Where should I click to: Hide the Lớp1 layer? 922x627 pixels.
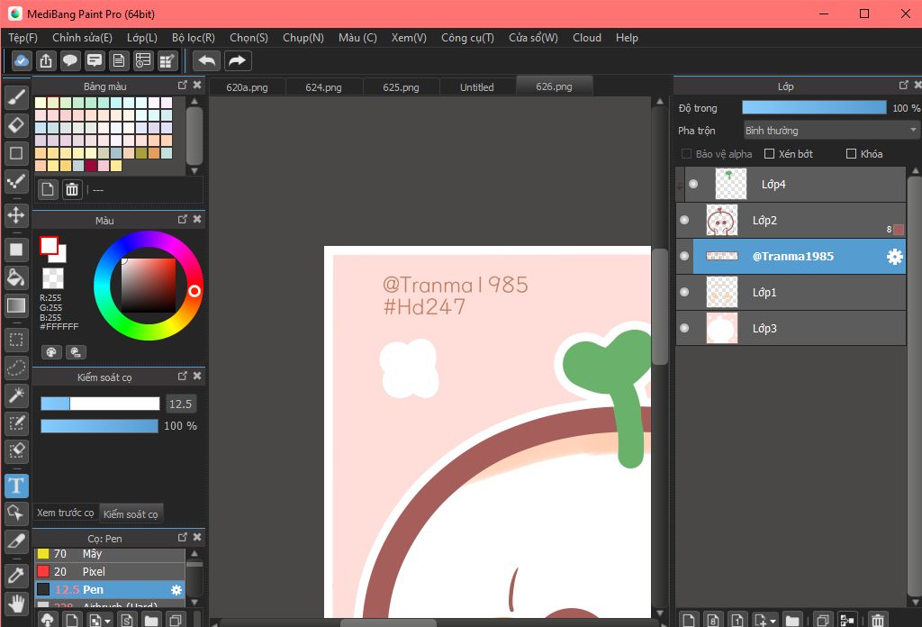point(684,292)
